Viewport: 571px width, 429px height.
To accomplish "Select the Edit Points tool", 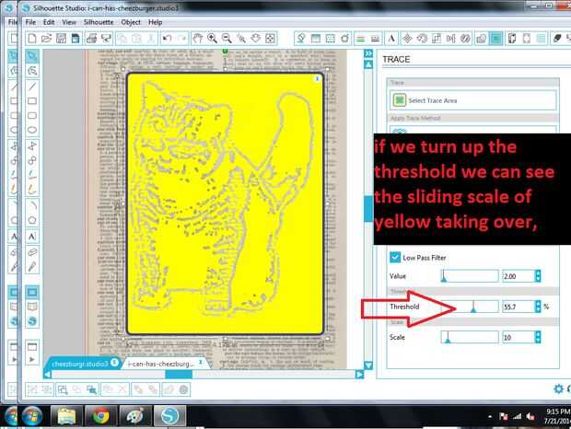I will pyautogui.click(x=32, y=71).
